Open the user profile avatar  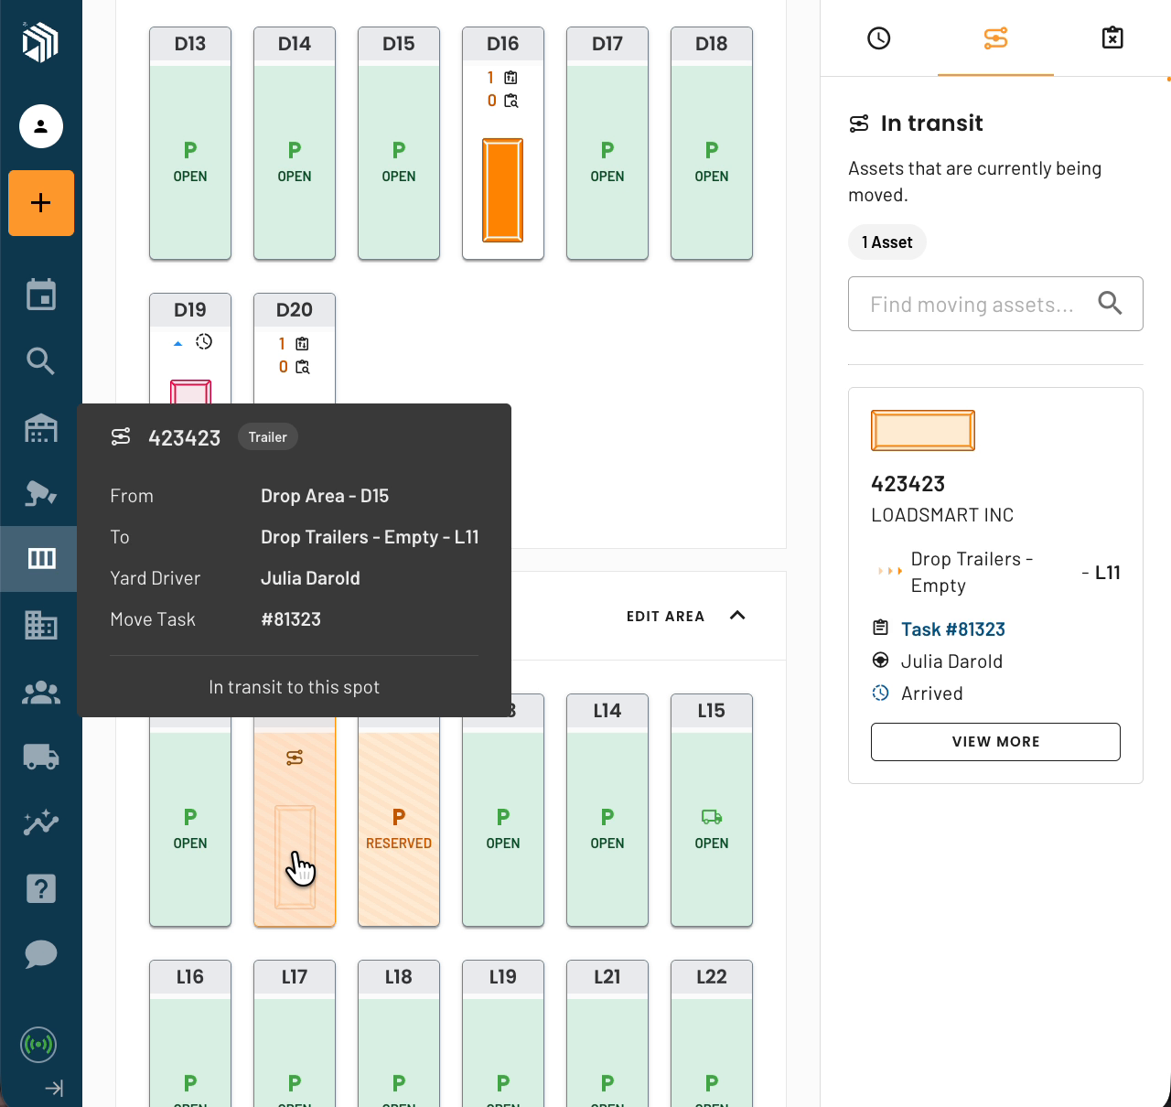[x=41, y=126]
